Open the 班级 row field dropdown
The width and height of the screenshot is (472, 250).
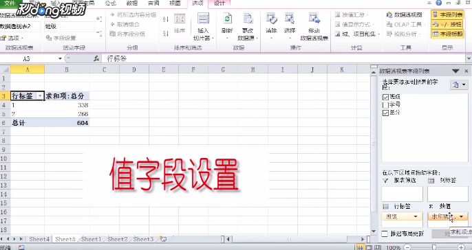coord(416,216)
